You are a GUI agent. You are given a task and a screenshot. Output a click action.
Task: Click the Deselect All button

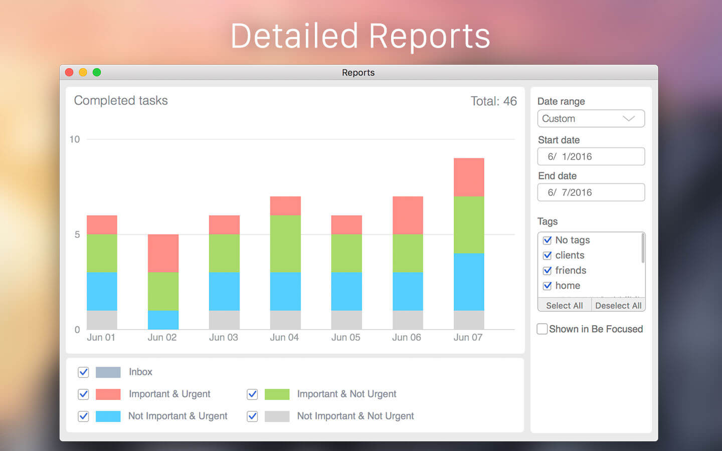pos(618,305)
